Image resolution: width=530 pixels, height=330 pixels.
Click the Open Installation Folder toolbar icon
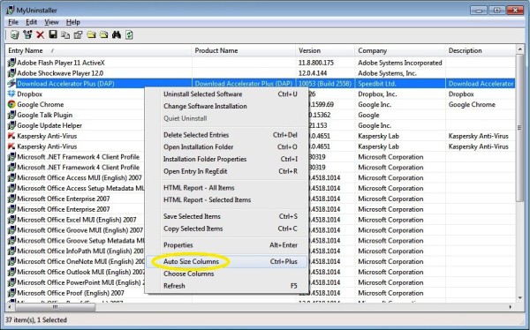click(91, 34)
